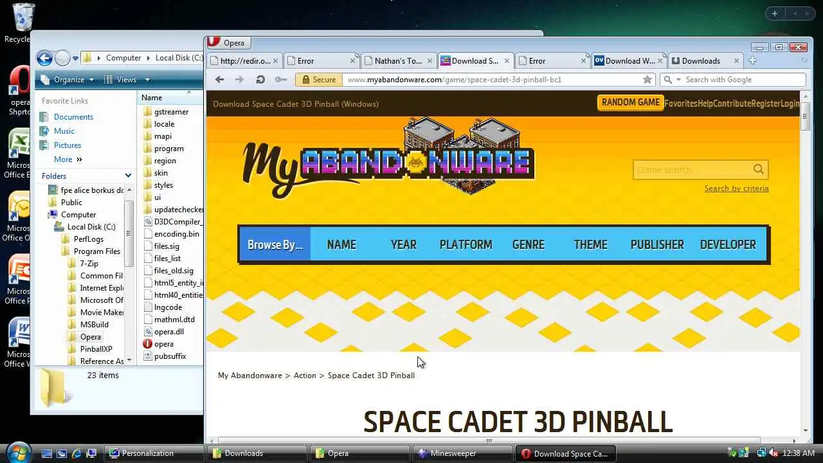Close the Nathan's To... tab
Viewport: 823px width, 463px height.
pos(430,61)
